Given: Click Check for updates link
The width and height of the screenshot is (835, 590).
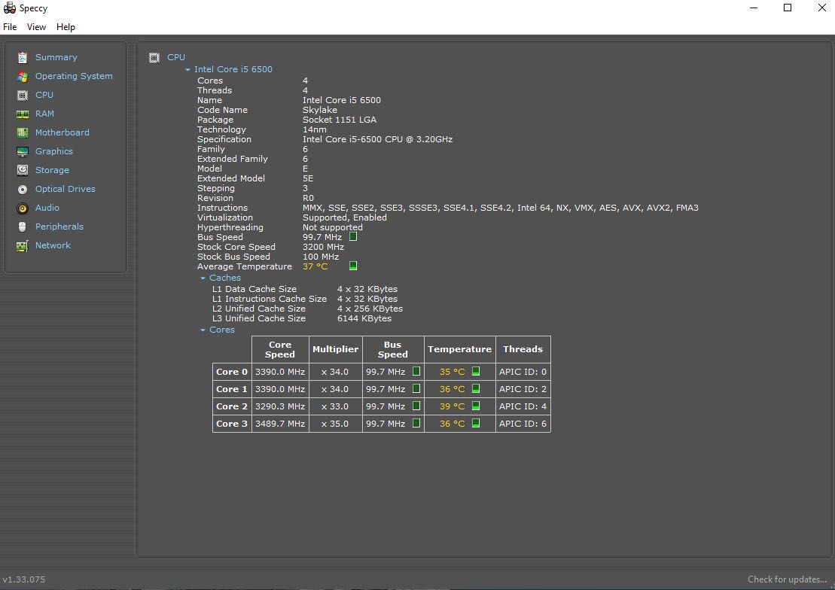Looking at the screenshot, I should (x=788, y=579).
